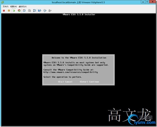Click the vSphere logo in title bar

click(x=3, y=2)
